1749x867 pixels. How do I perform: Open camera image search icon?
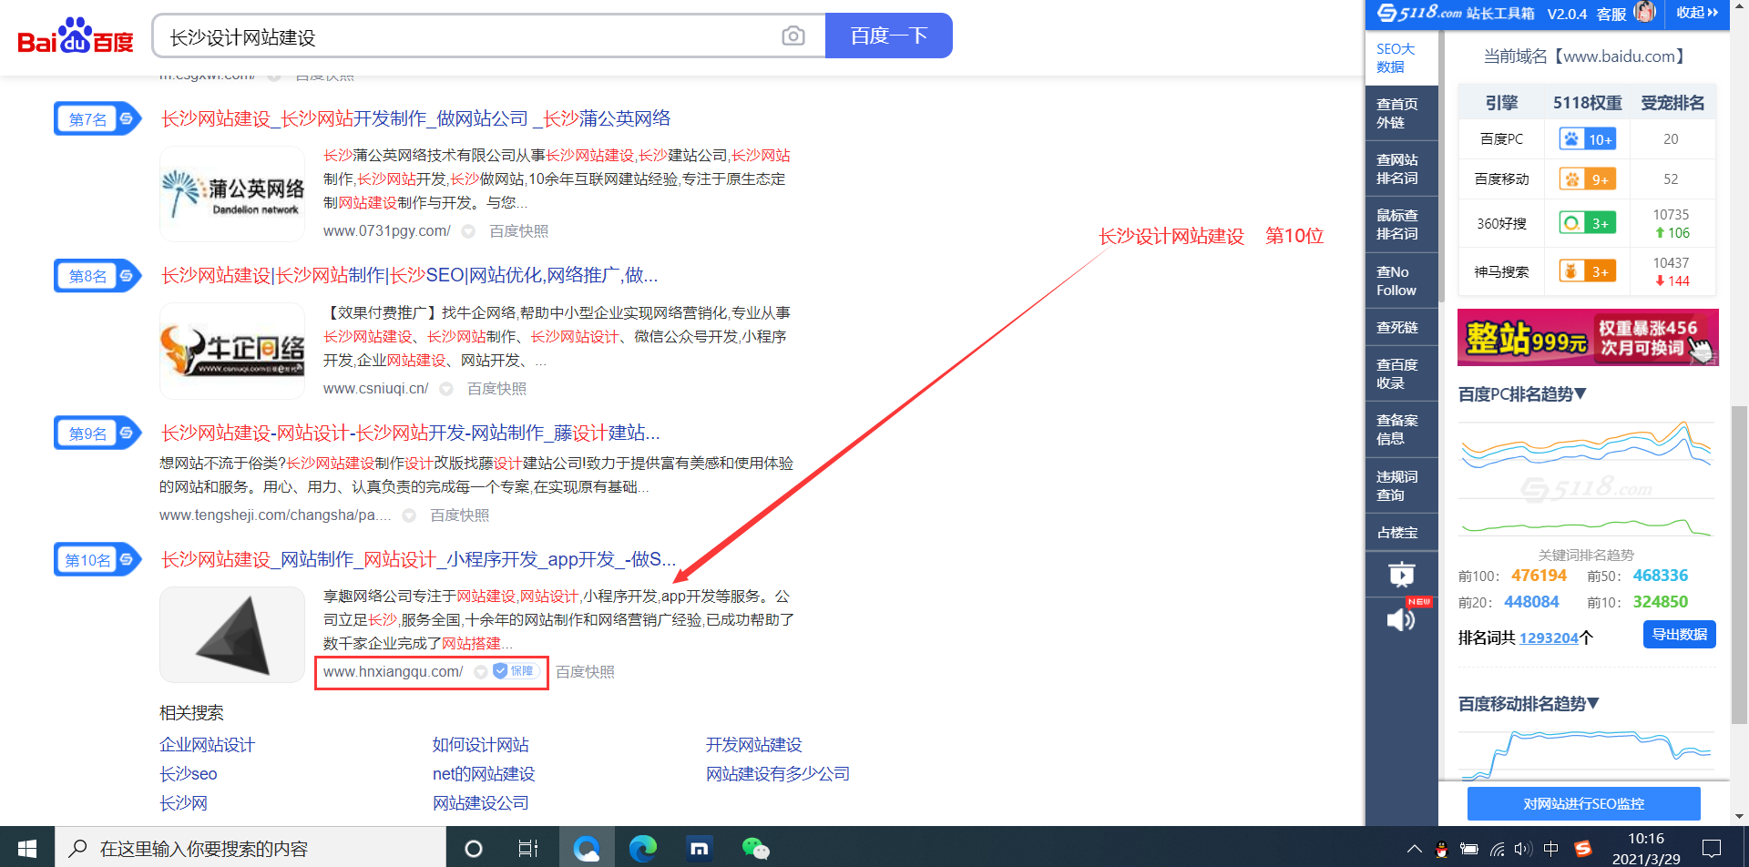793,36
